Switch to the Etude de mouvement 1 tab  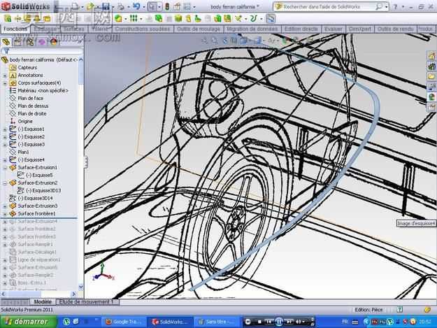point(86,302)
